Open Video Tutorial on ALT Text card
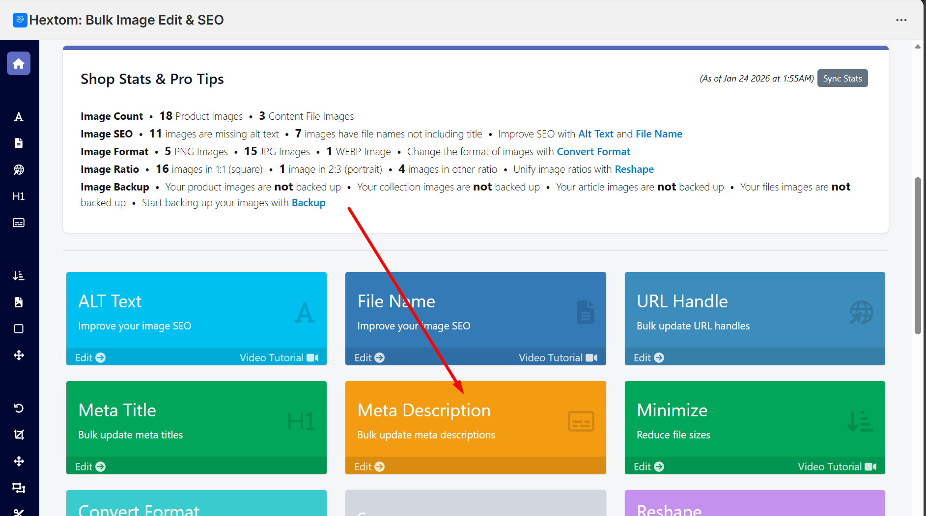The image size is (926, 516). click(279, 358)
